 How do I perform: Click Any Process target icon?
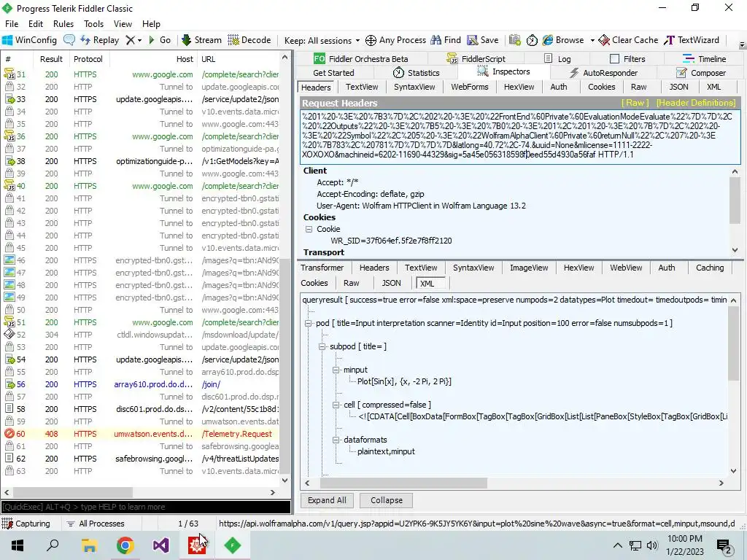pyautogui.click(x=371, y=41)
